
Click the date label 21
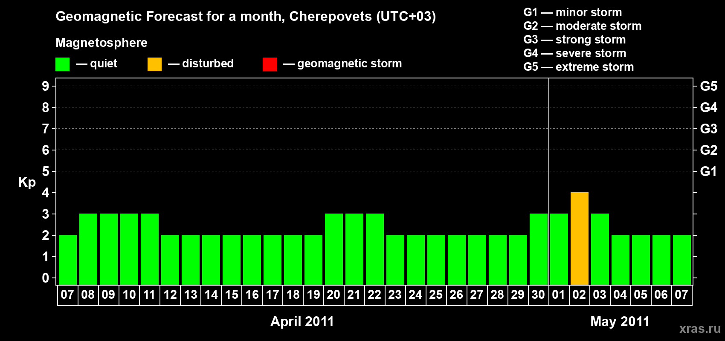point(354,295)
